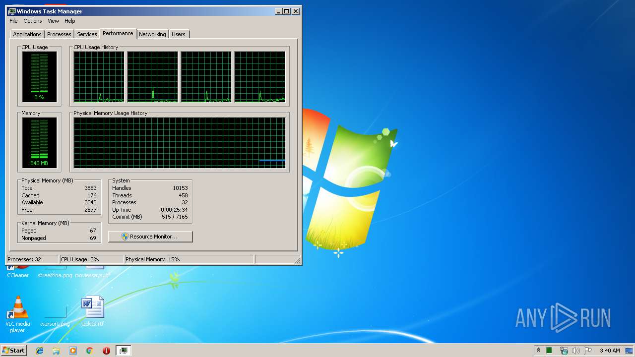Select the Performance tab
635x357 pixels.
[x=118, y=33]
